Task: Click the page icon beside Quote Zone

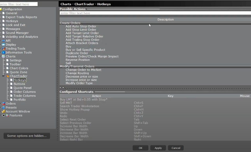Action: (x=7, y=72)
